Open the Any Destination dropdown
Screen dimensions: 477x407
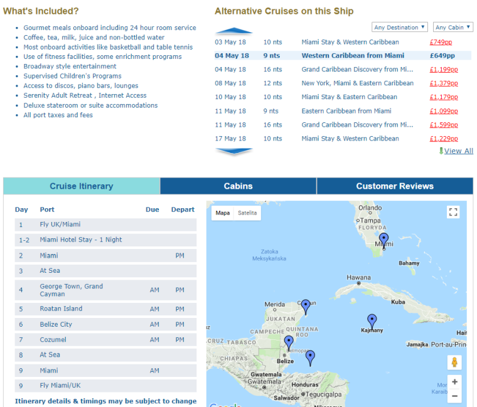400,28
